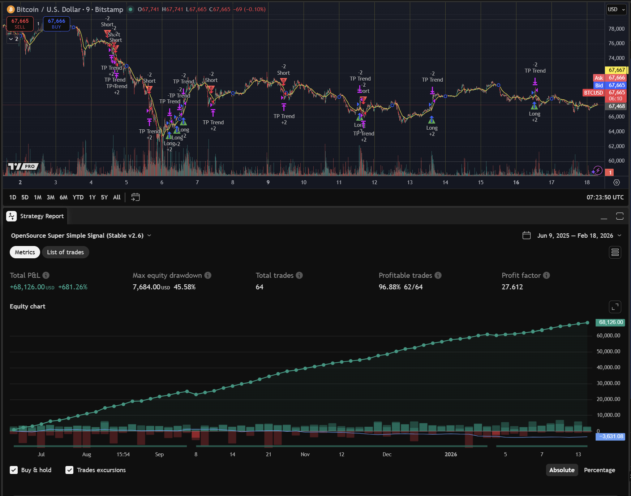This screenshot has height=496, width=631.
Task: Expand the equity chart to fullscreen
Action: coord(615,307)
